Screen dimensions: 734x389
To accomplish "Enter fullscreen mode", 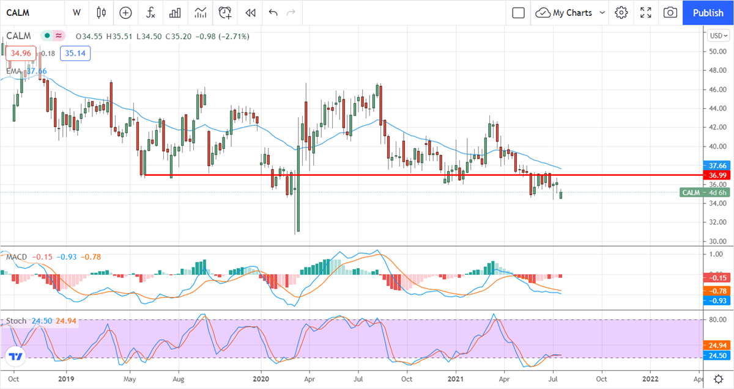I will click(646, 13).
